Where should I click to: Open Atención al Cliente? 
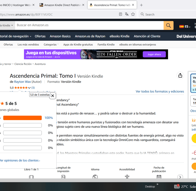tap(147, 36)
